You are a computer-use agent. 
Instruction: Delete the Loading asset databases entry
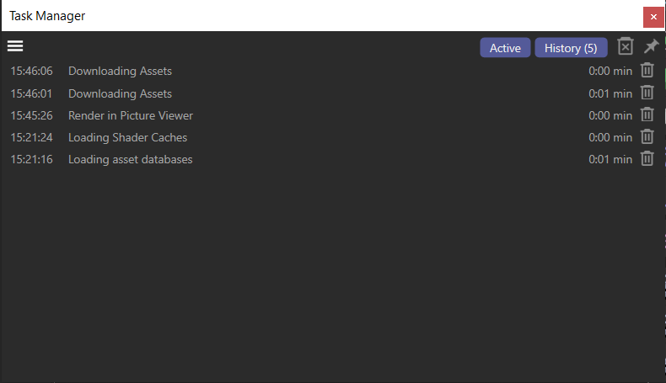(x=647, y=158)
